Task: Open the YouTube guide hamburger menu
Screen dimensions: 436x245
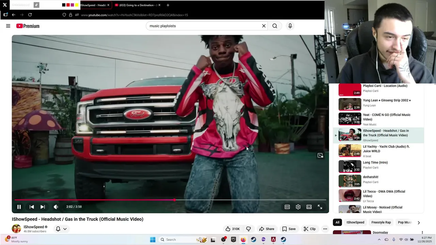Action: click(x=8, y=26)
